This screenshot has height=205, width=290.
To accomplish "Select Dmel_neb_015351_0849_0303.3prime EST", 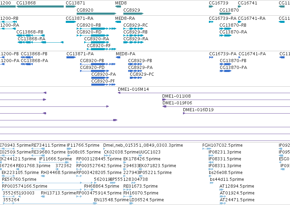I will pyautogui.click(x=143, y=145).
